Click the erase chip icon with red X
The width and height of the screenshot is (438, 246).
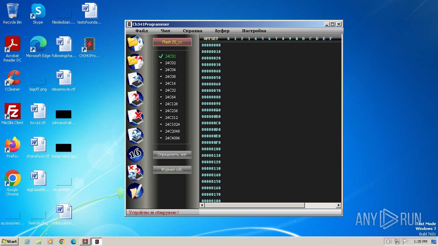pyautogui.click(x=135, y=117)
